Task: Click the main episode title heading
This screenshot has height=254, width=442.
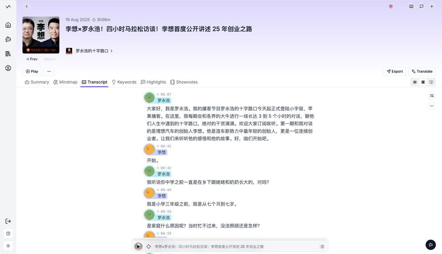Action: 159,29
